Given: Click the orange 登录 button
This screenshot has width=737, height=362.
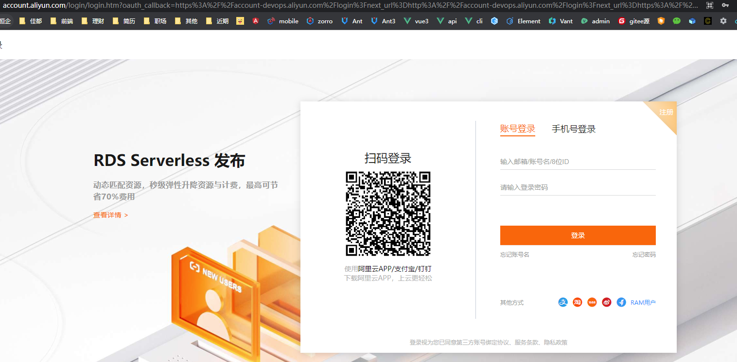Looking at the screenshot, I should pos(578,235).
